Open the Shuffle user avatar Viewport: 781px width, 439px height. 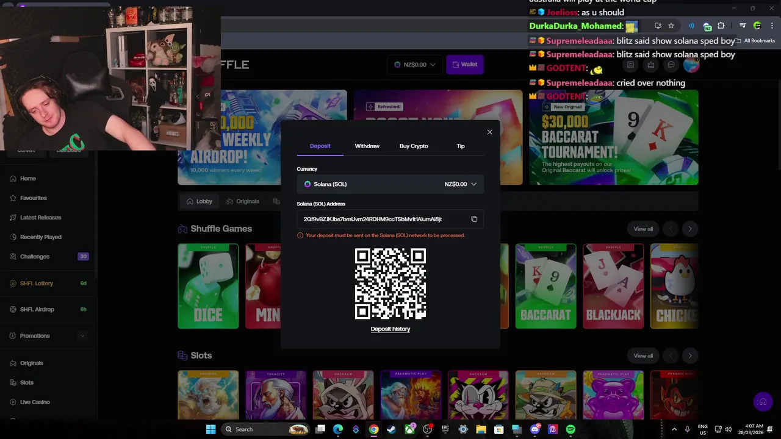click(691, 65)
